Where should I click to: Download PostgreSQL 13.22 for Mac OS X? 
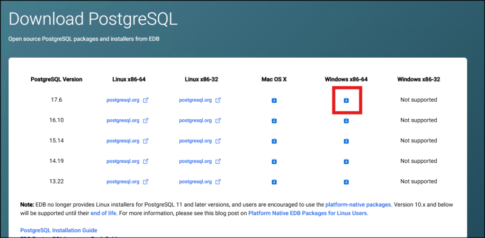pos(274,182)
